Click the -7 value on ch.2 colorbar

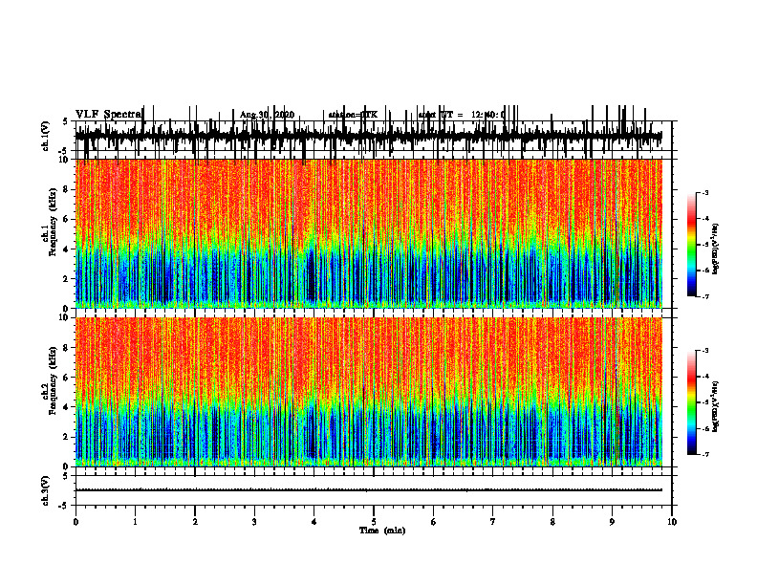(x=705, y=454)
